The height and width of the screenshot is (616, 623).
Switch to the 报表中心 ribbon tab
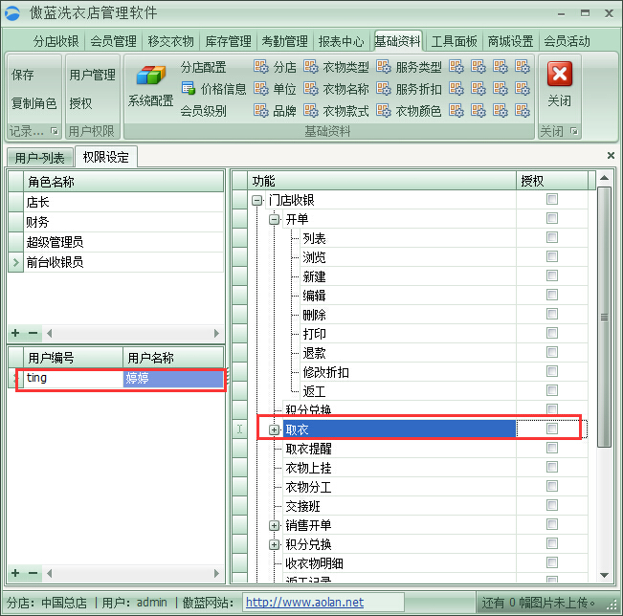[341, 41]
